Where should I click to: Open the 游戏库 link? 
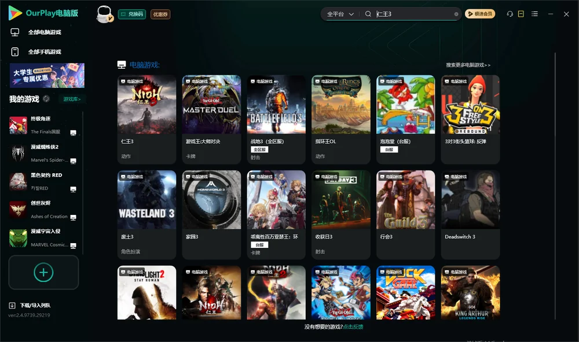(x=72, y=99)
